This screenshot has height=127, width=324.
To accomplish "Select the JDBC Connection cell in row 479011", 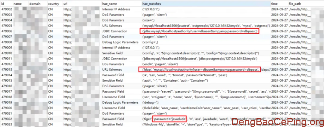I will pos(115,59).
